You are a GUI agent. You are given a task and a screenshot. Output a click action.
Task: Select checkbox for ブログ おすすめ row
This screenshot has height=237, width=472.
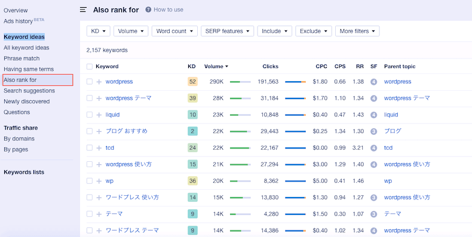(x=90, y=131)
